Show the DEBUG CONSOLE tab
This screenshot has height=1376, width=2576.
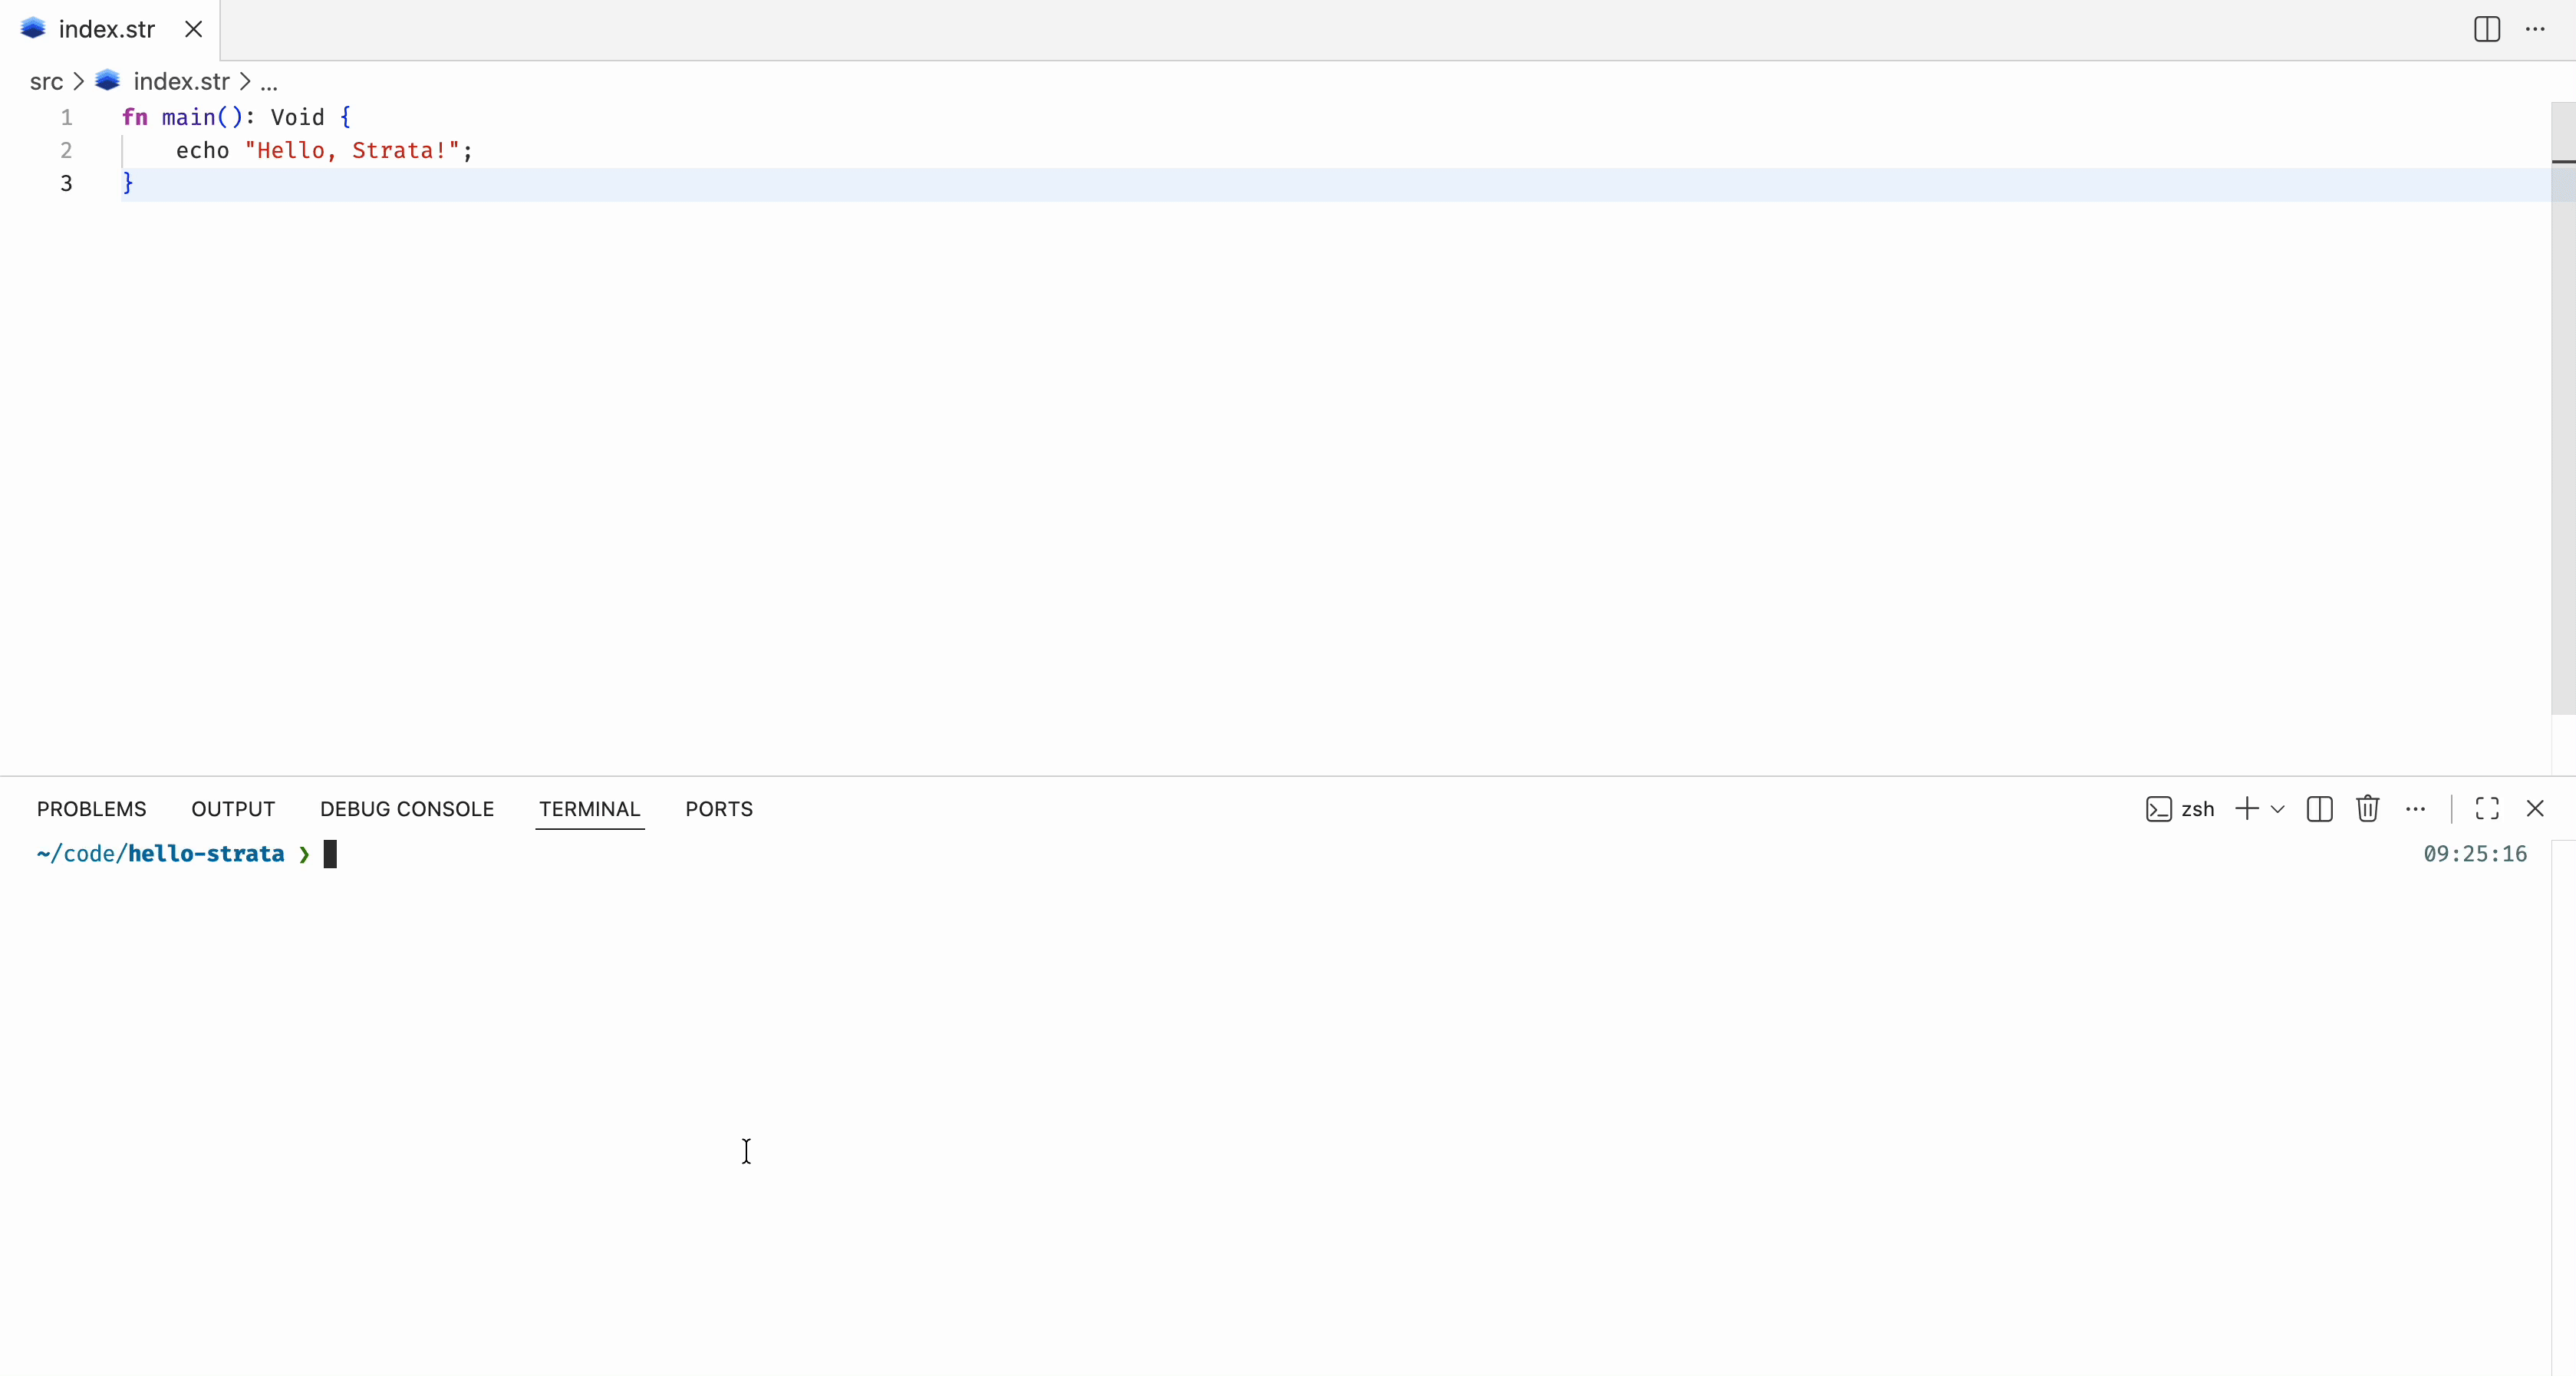(407, 809)
